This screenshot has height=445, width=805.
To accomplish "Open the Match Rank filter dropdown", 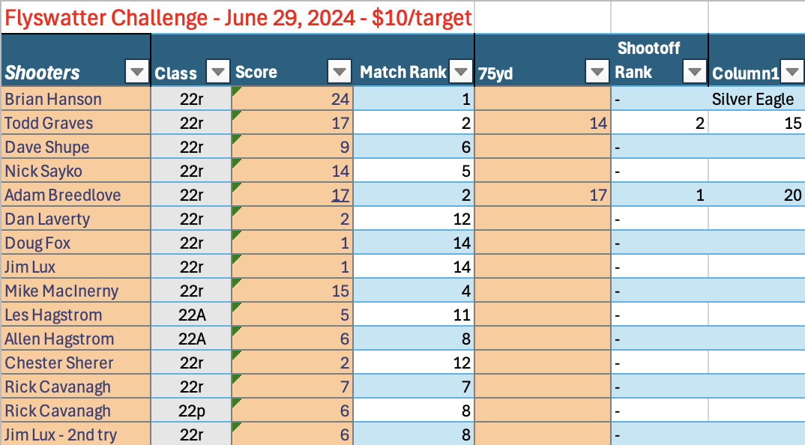I will pos(460,72).
